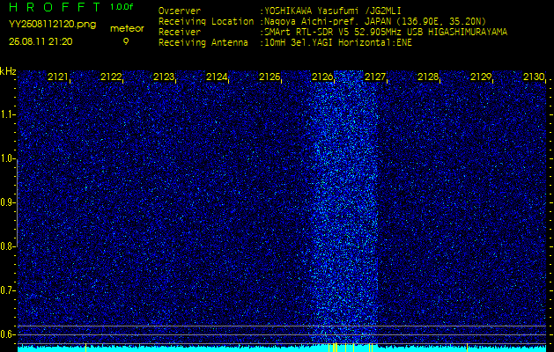The width and height of the screenshot is (554, 352).
Task: Click the 'meteor' counter label
Action: pos(127,29)
